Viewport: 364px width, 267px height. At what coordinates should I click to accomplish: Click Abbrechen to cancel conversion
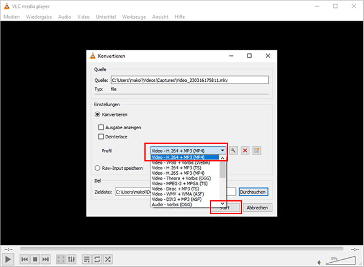pyautogui.click(x=257, y=208)
